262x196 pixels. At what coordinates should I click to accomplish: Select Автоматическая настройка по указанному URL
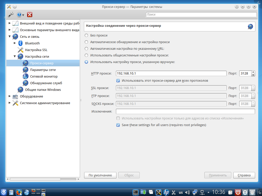[86, 49]
